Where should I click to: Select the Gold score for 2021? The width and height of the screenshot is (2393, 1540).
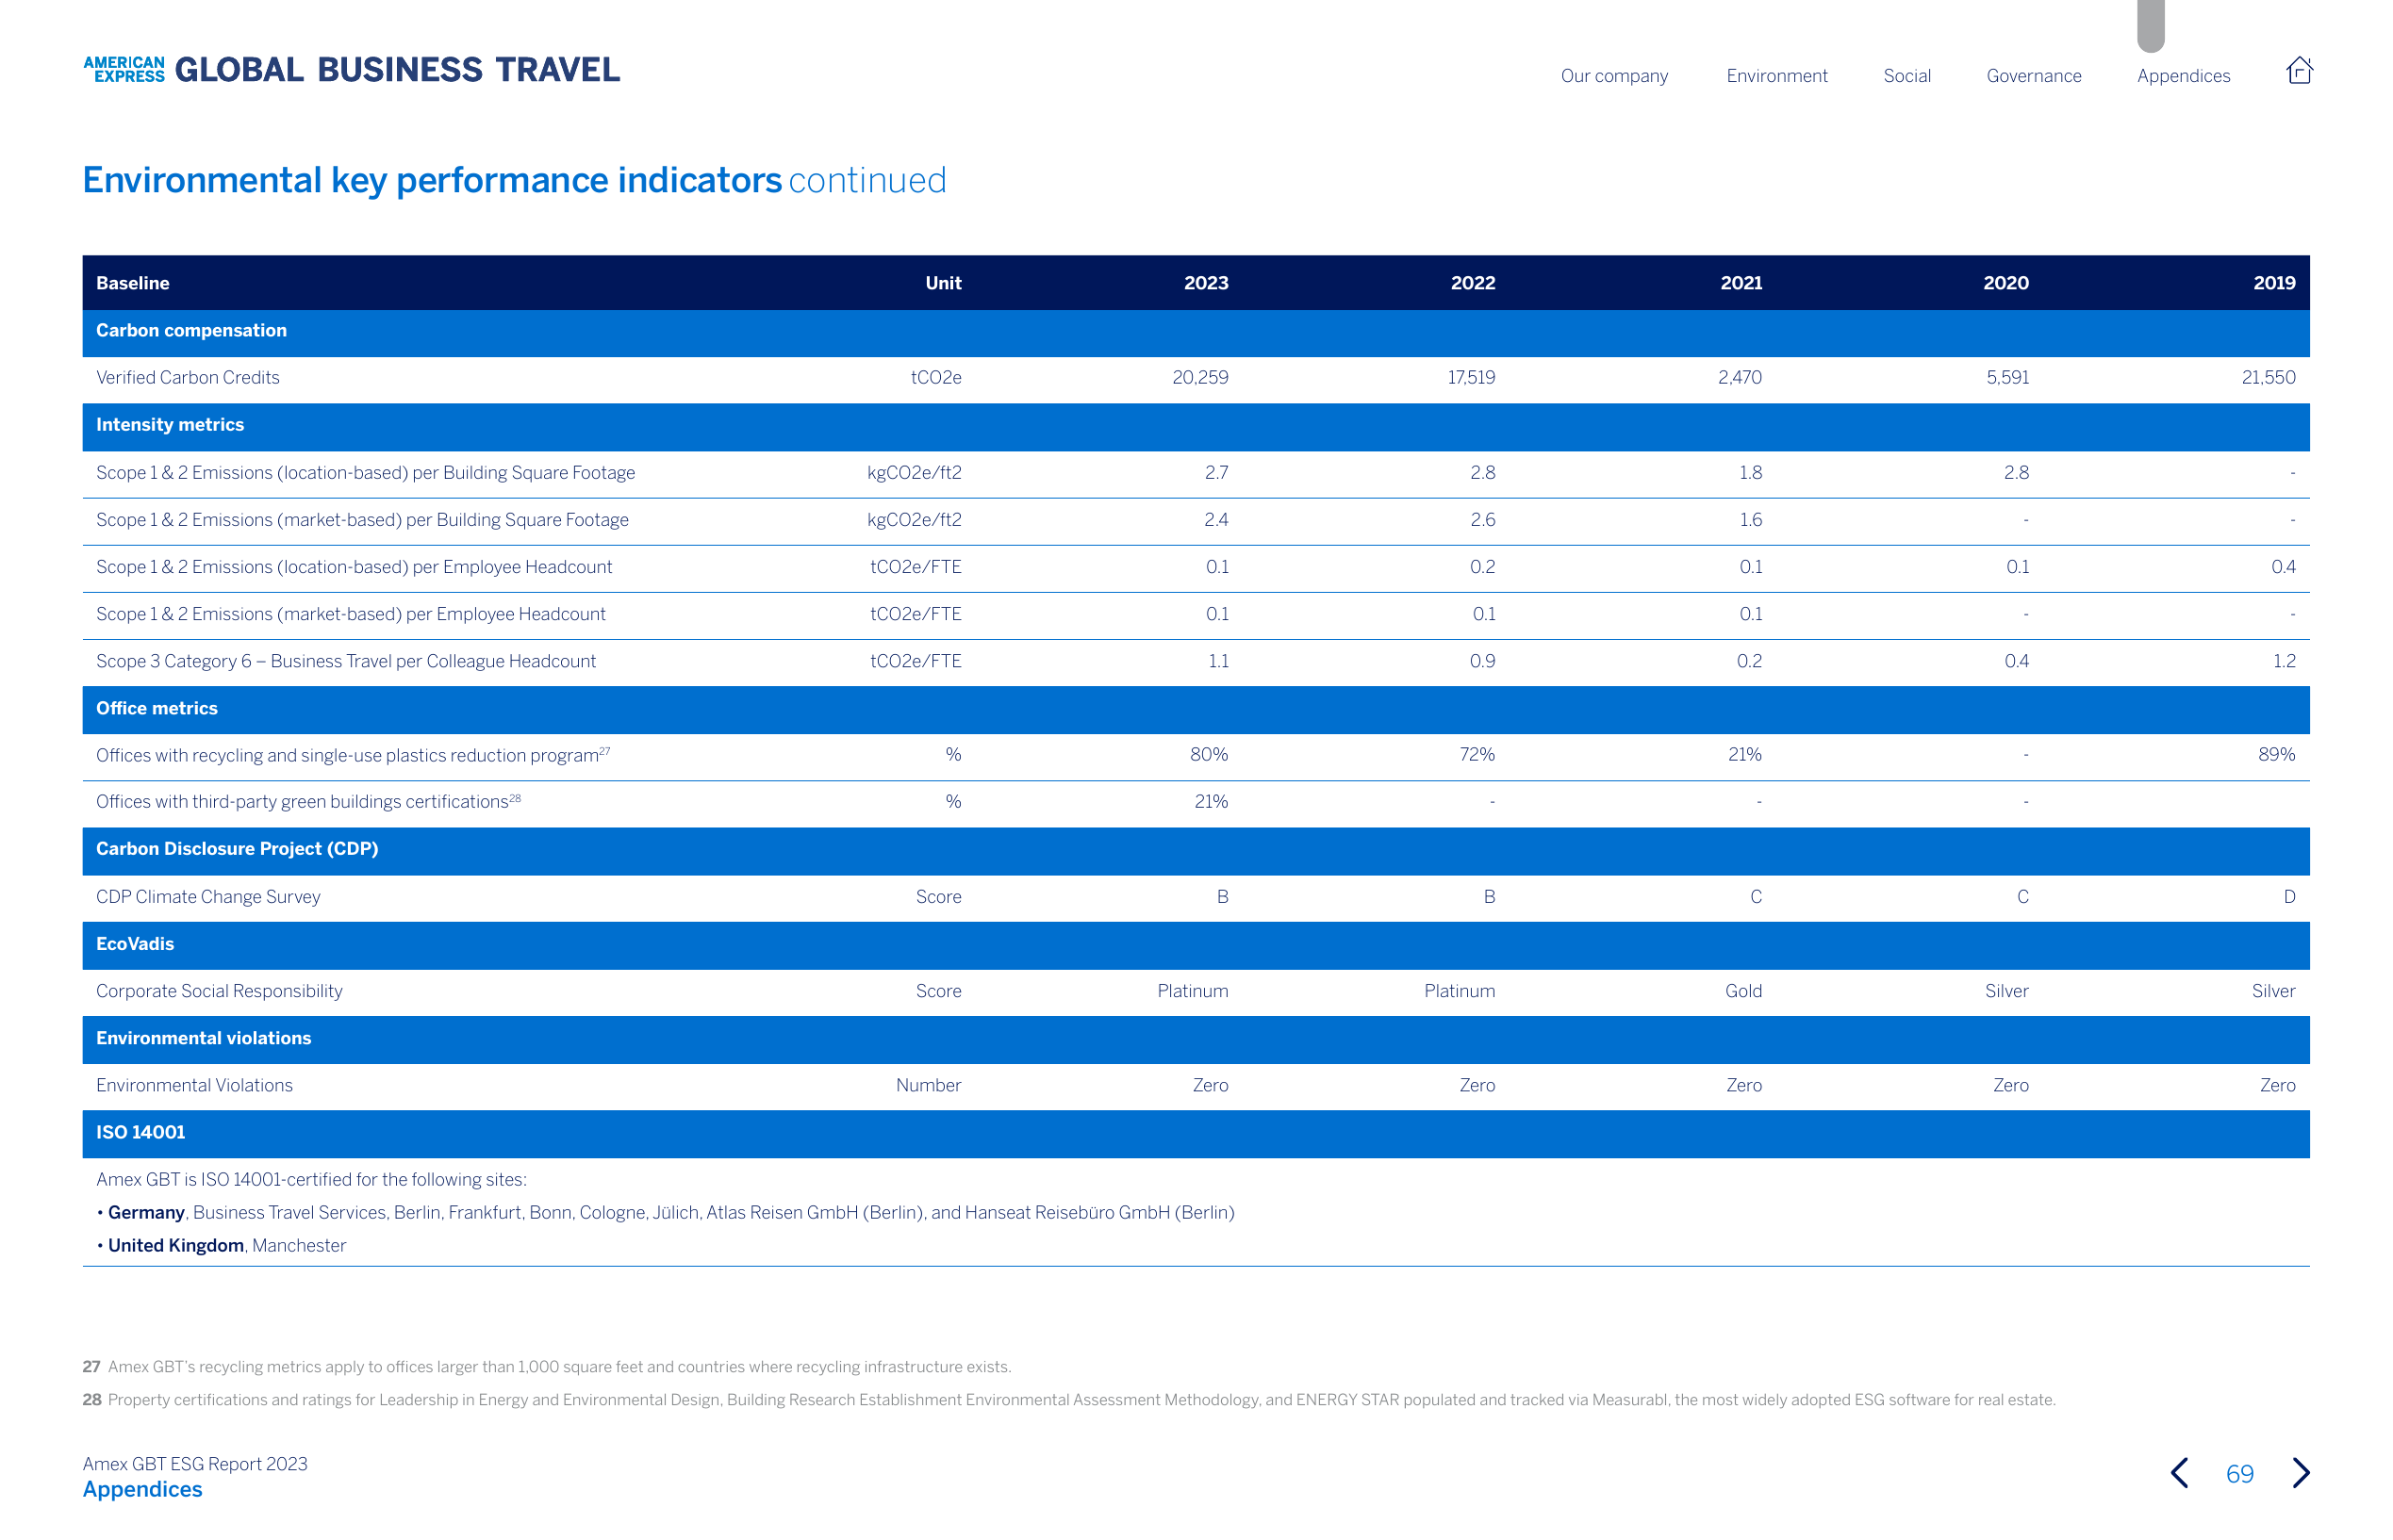coord(1742,991)
